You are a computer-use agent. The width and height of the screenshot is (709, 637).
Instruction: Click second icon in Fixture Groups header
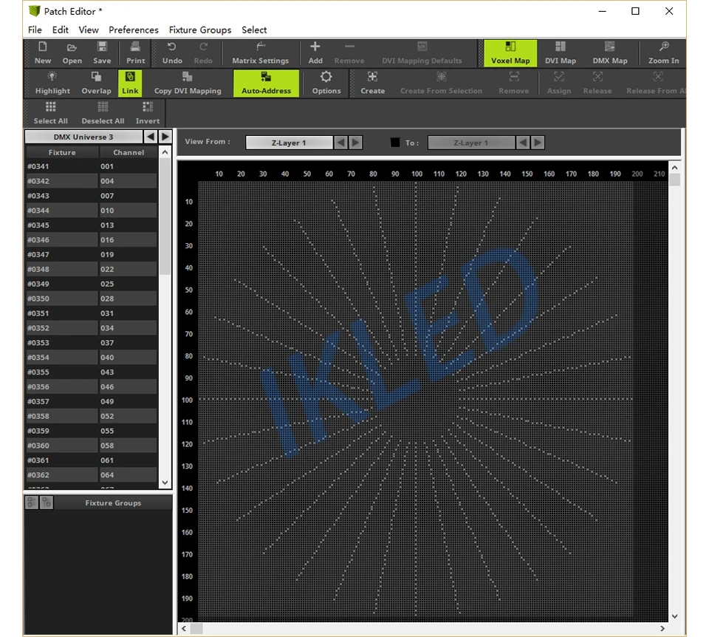point(47,503)
